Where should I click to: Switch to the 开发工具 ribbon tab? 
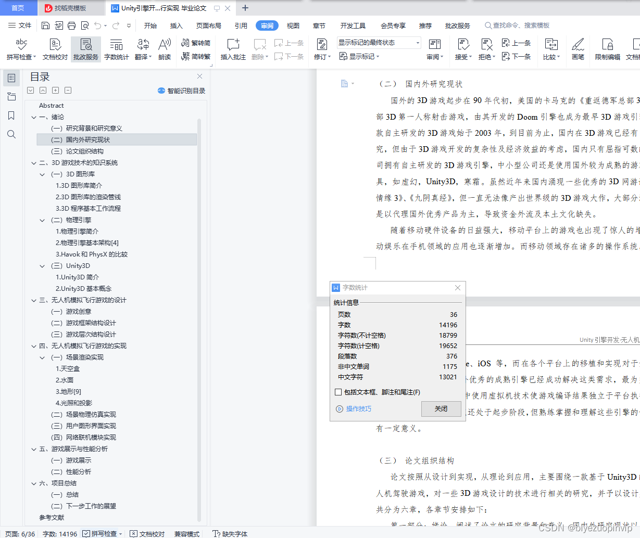353,25
